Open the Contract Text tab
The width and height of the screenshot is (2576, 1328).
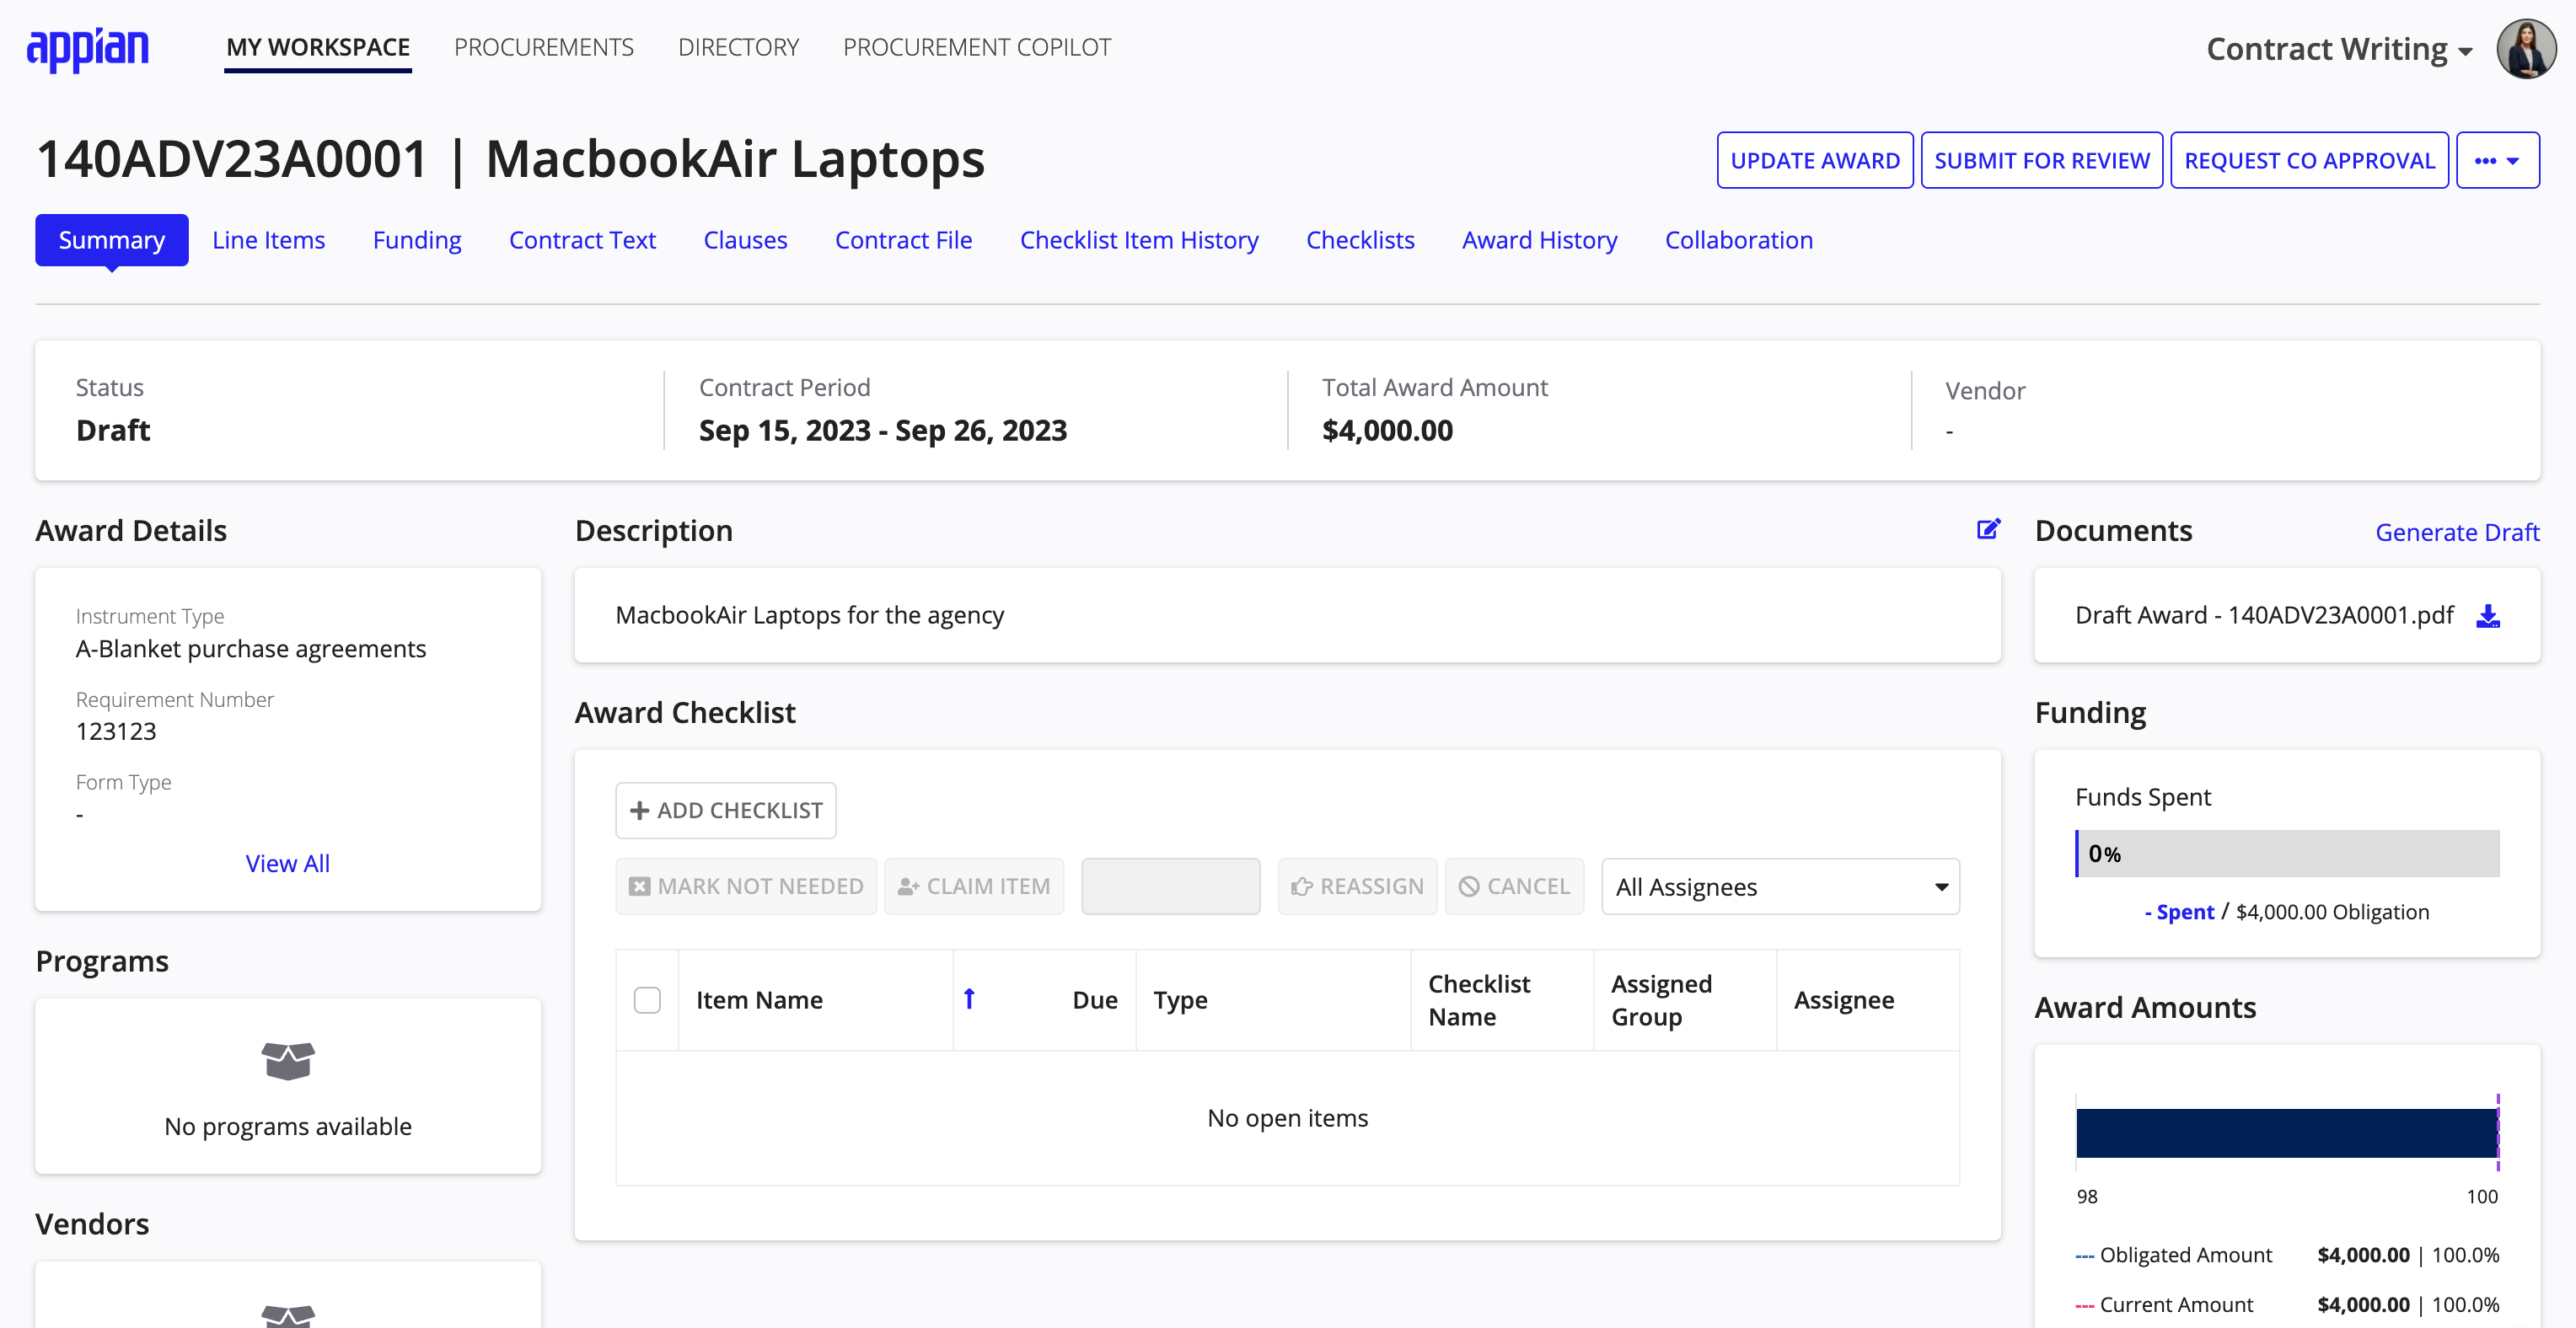pyautogui.click(x=582, y=240)
